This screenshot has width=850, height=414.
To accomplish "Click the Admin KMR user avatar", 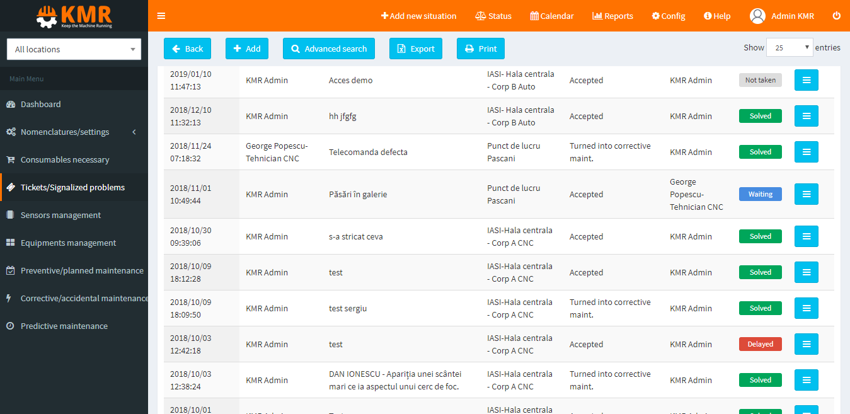I will (757, 16).
